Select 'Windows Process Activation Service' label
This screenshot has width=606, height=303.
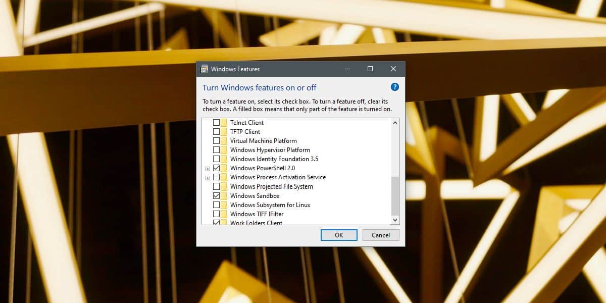pyautogui.click(x=278, y=177)
